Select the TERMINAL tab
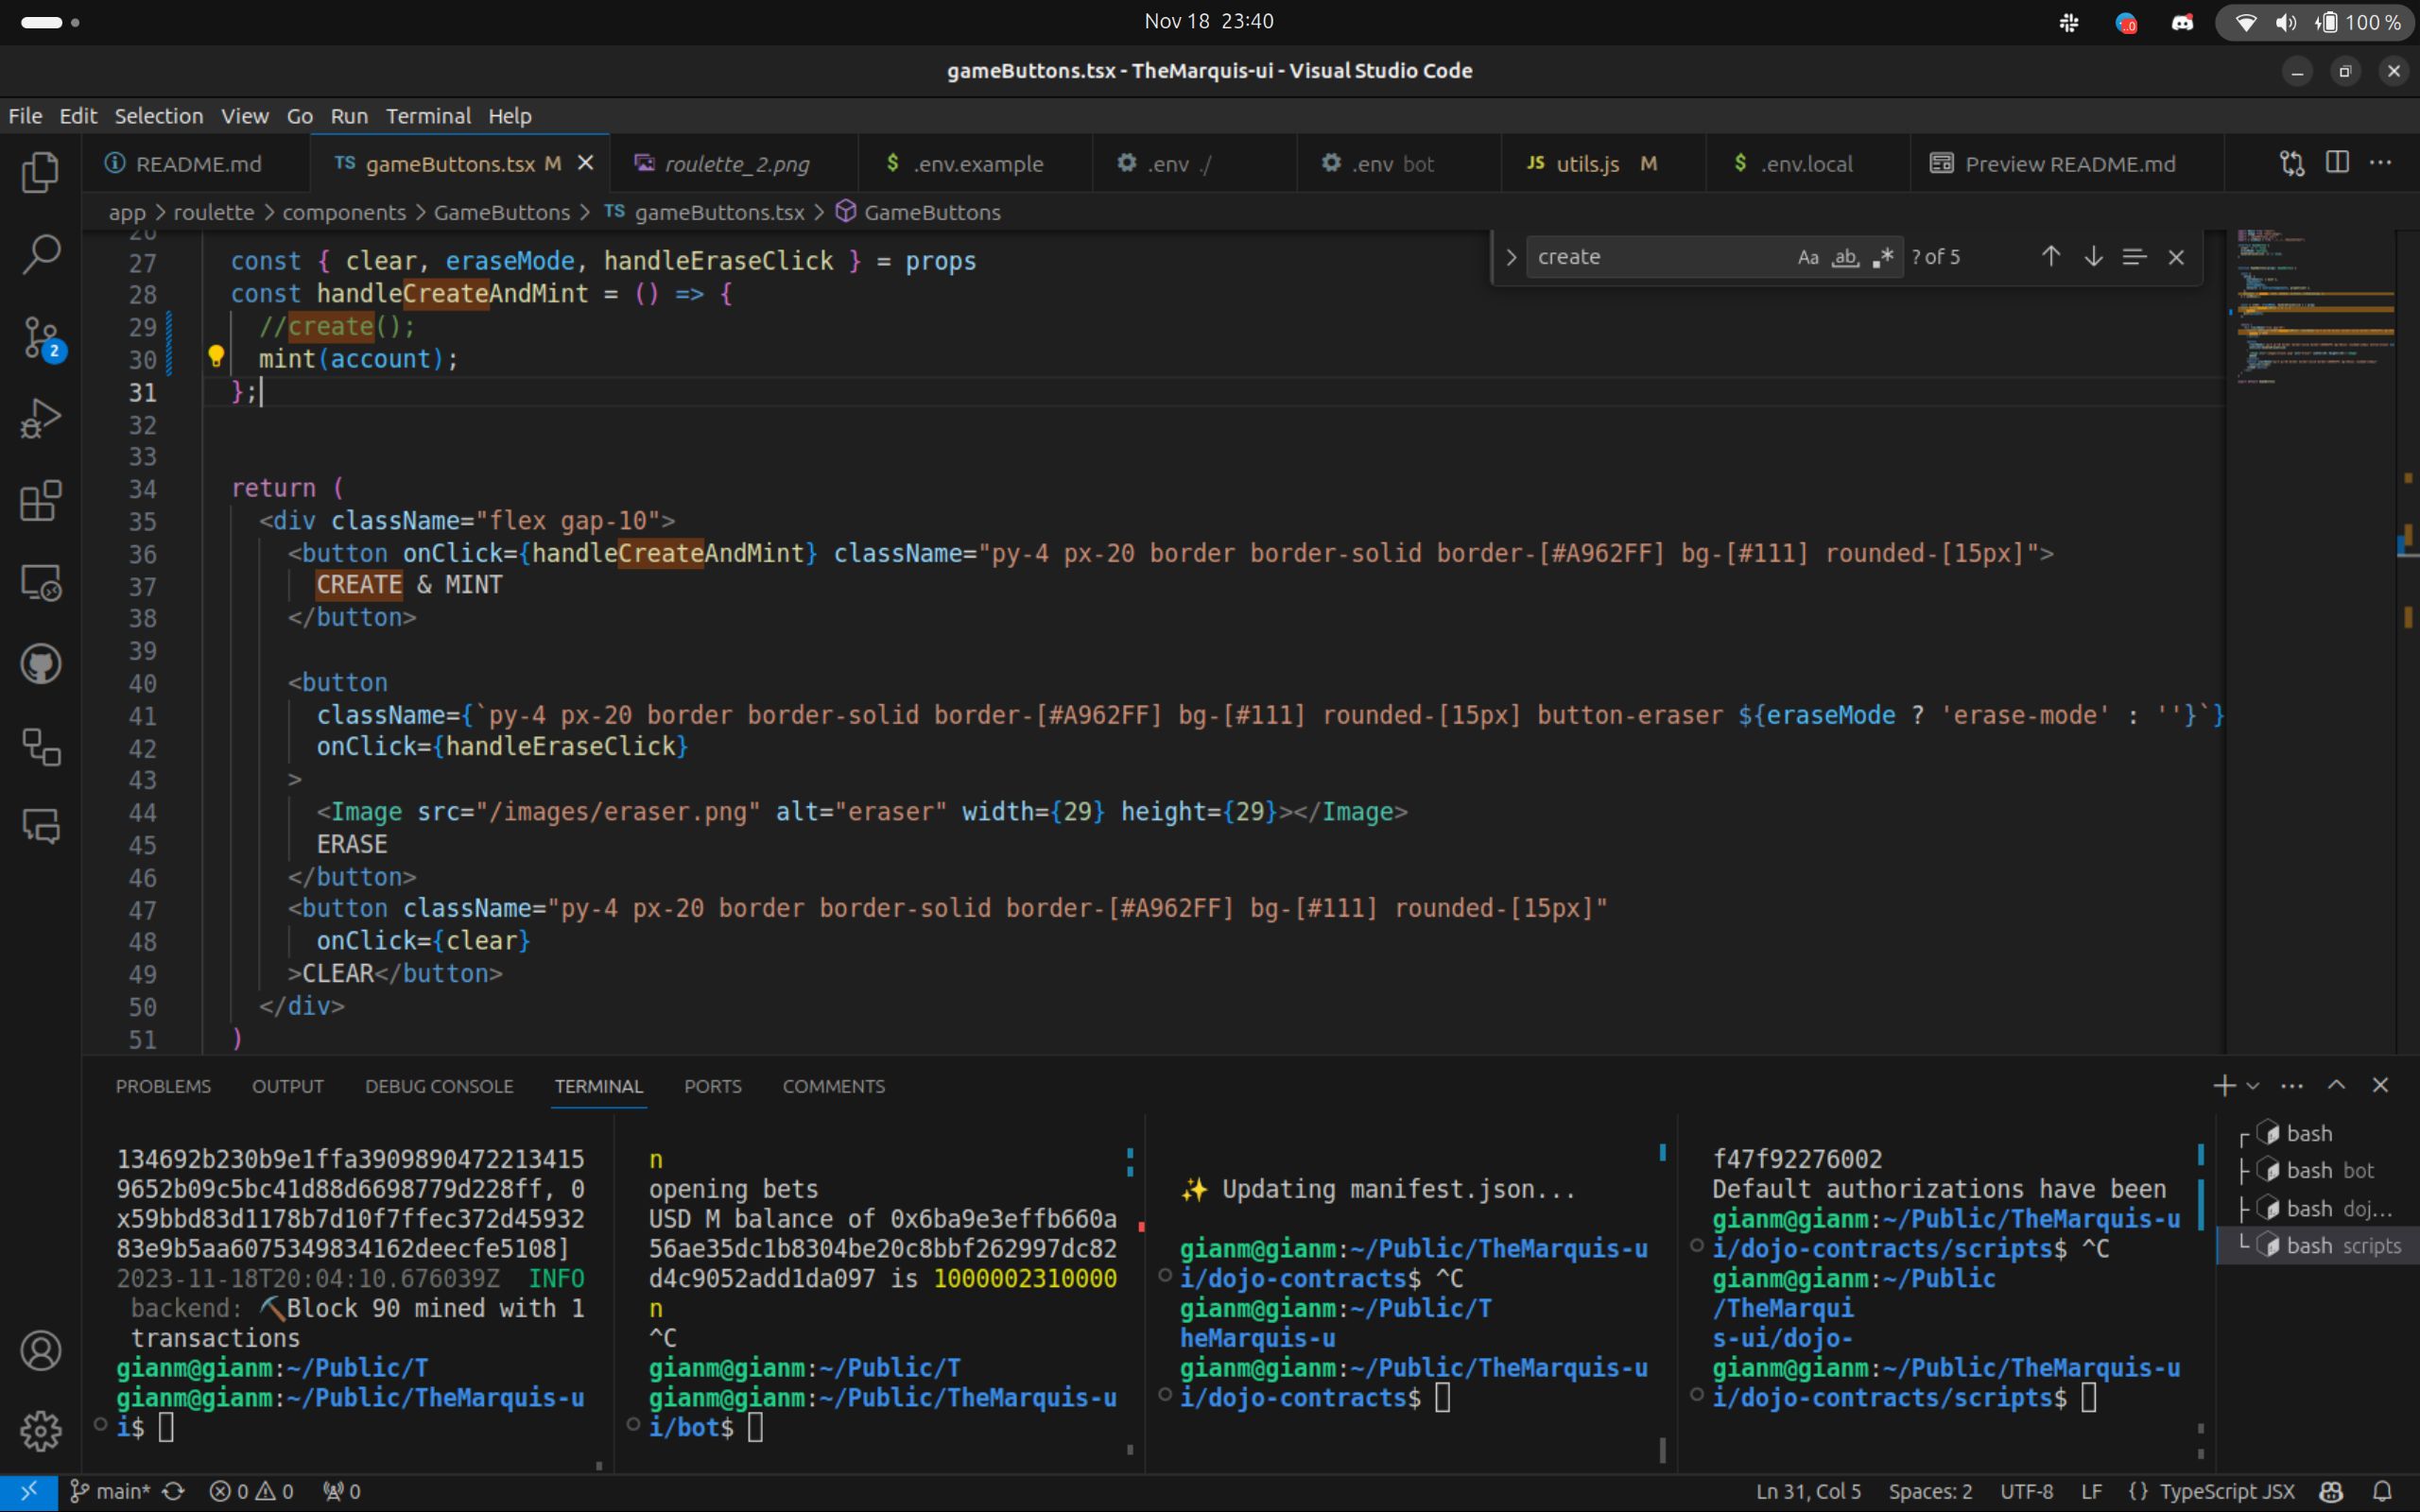Screen dimensions: 2420x1512 point(599,1085)
